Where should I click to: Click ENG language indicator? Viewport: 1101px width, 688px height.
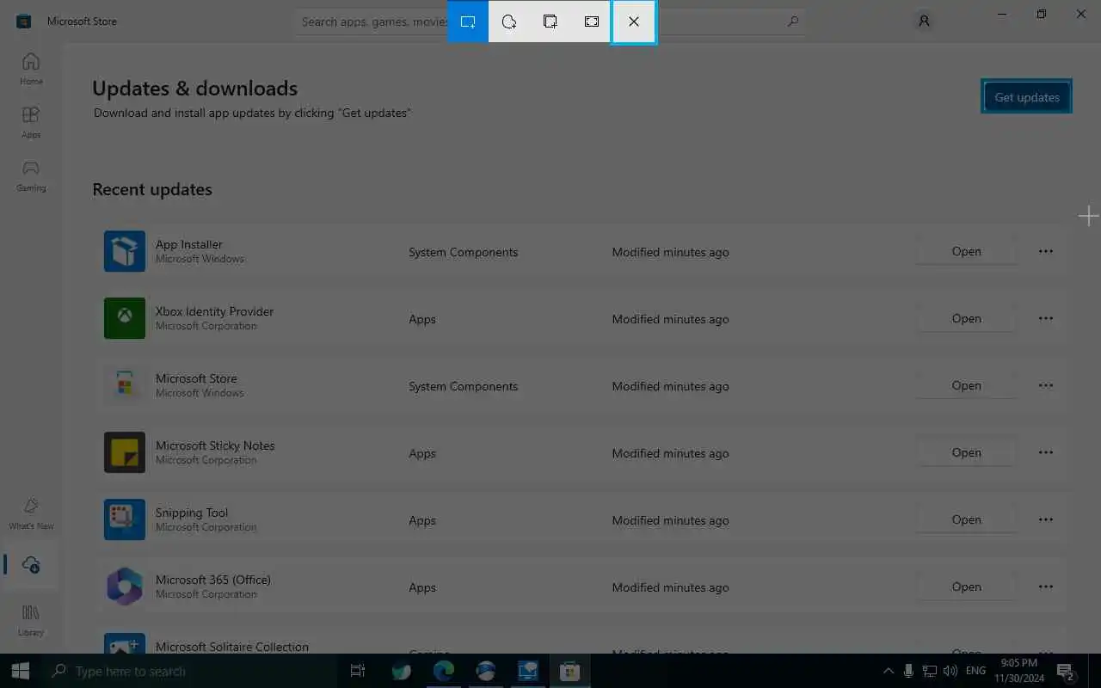(975, 671)
